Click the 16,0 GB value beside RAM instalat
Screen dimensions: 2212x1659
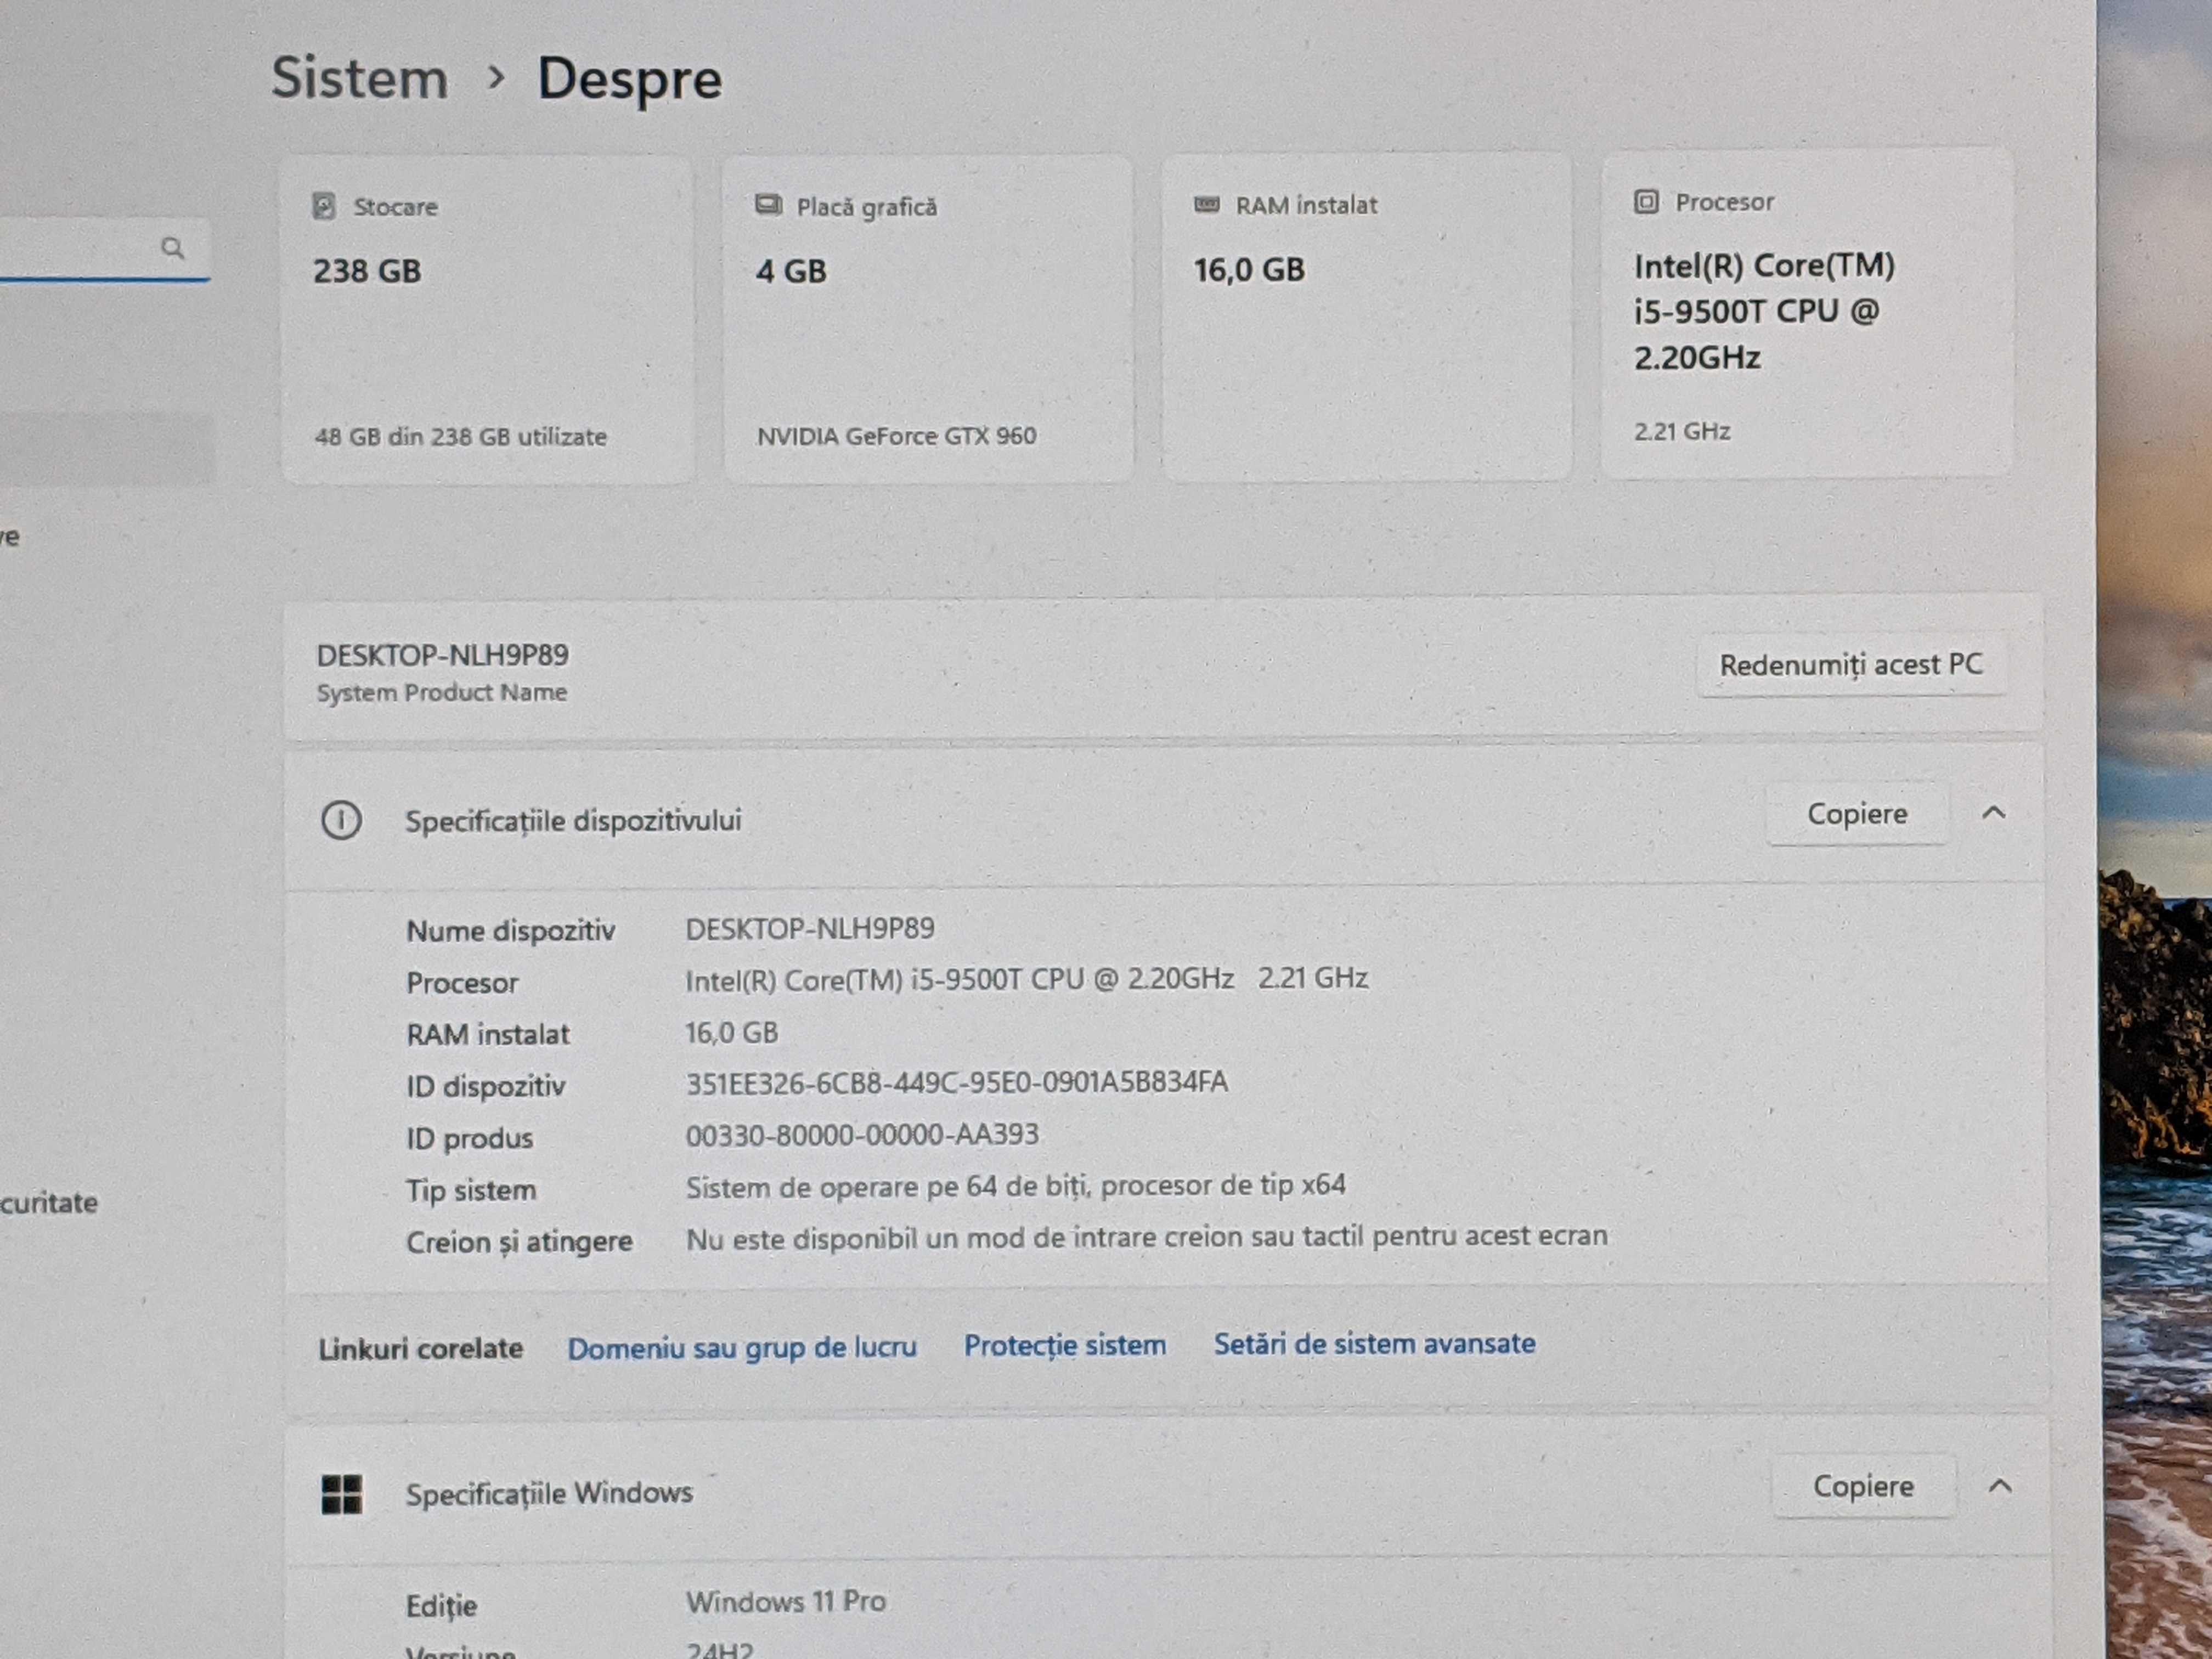tap(731, 1032)
